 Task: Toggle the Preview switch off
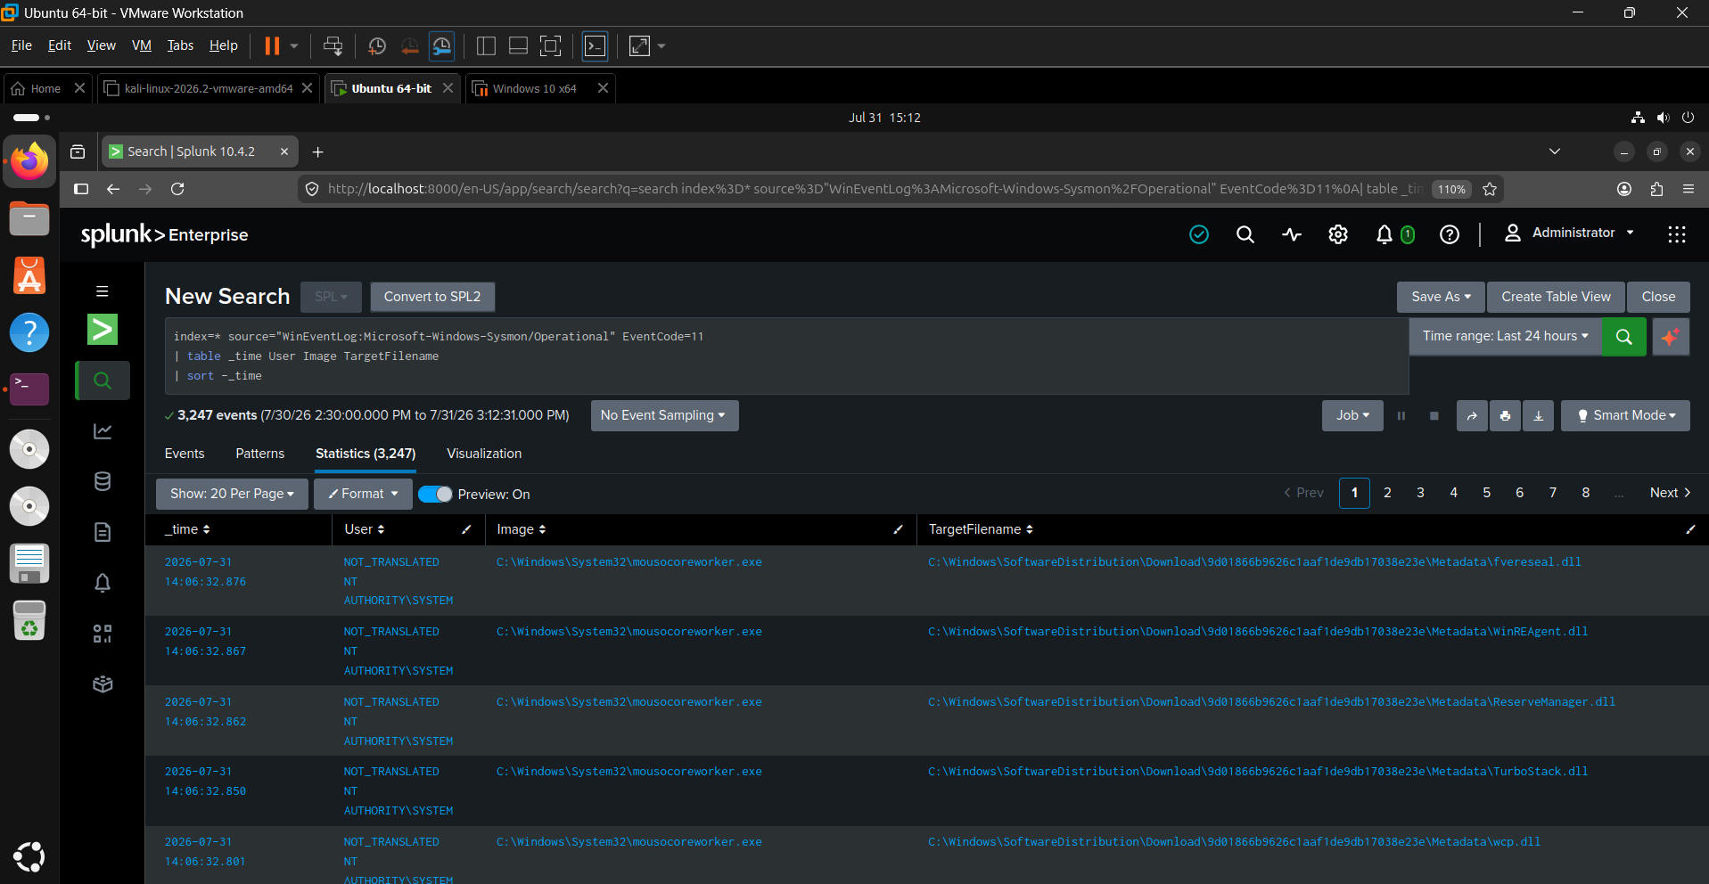435,494
